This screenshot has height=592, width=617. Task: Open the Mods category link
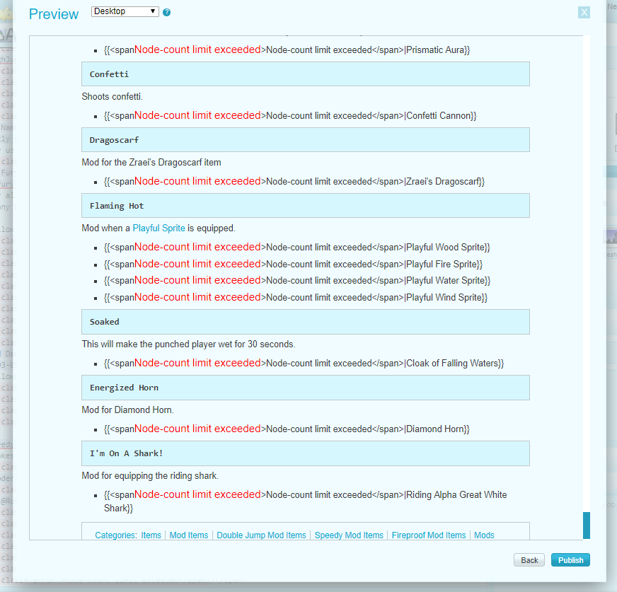484,535
